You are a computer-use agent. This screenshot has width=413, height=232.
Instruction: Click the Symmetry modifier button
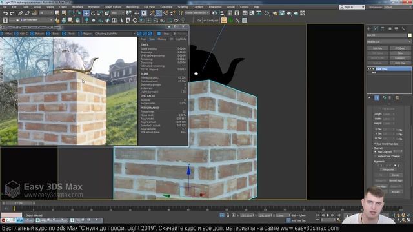click(x=400, y=58)
